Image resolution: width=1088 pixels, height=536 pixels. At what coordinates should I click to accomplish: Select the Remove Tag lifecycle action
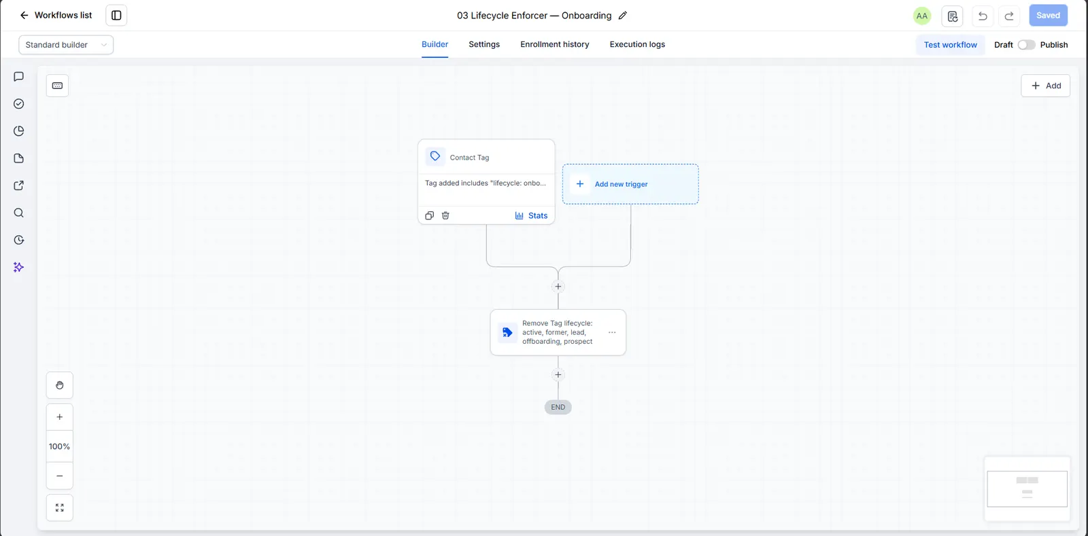558,332
